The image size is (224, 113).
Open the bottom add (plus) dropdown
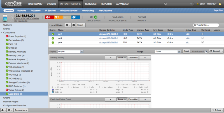point(3,110)
